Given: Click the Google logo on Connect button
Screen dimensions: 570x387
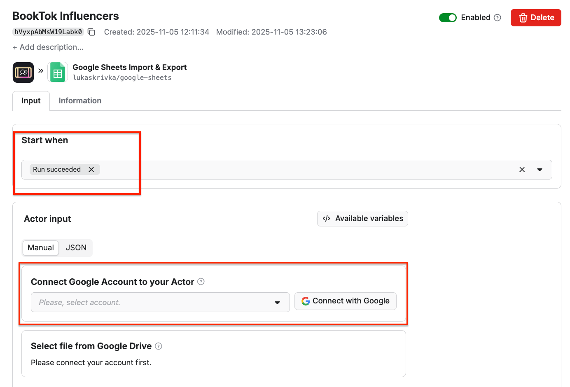Looking at the screenshot, I should [306, 301].
